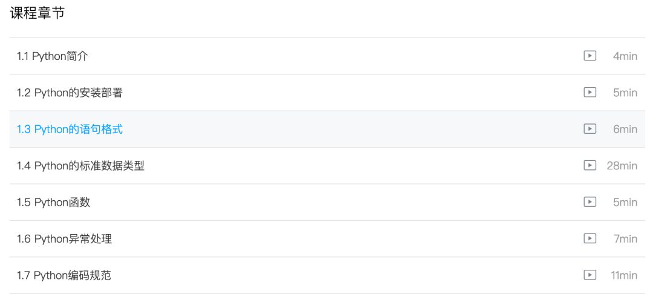Image resolution: width=653 pixels, height=297 pixels.
Task: Click the 7min duration label
Action: 625,239
